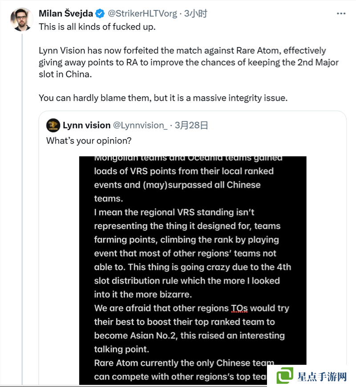Open the Milan Švejda display name link
This screenshot has height=387, width=356.
click(66, 14)
